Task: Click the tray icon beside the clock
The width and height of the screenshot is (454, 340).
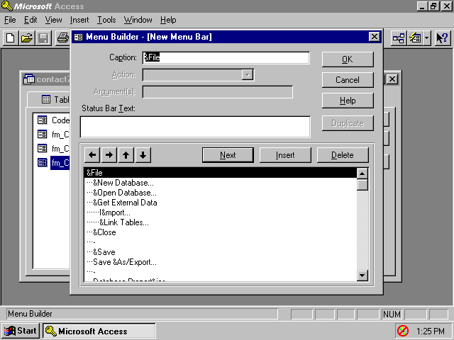Action: [403, 331]
